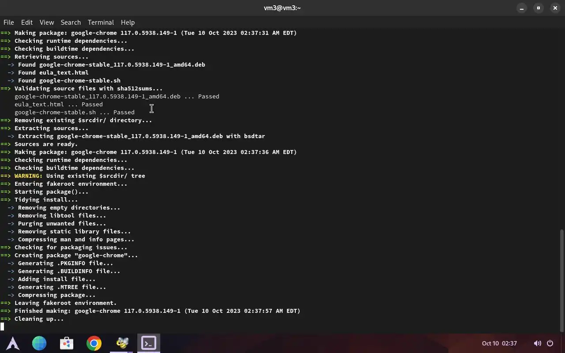The image size is (565, 353).
Task: Open the bee application icon in taskbar
Action: (121, 343)
